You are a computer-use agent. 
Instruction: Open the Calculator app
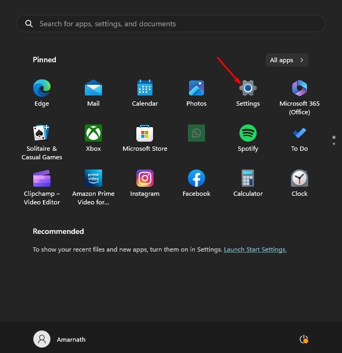pos(248,178)
